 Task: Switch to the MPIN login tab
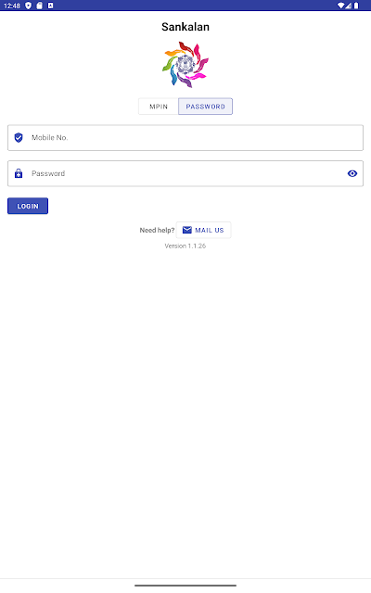[x=159, y=107]
